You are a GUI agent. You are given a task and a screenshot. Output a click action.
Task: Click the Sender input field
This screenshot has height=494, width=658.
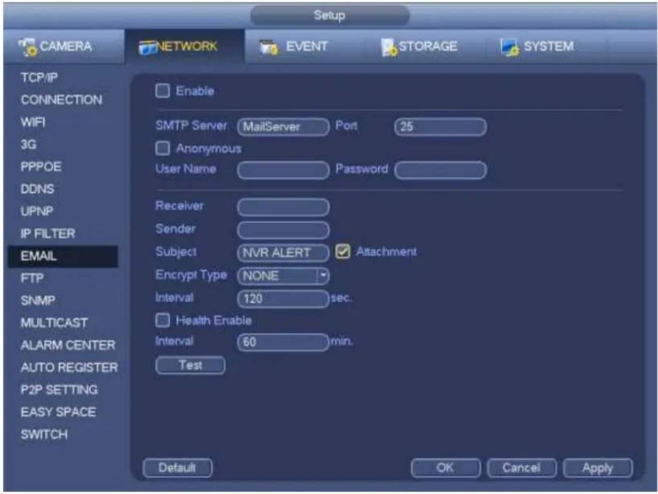coord(283,230)
